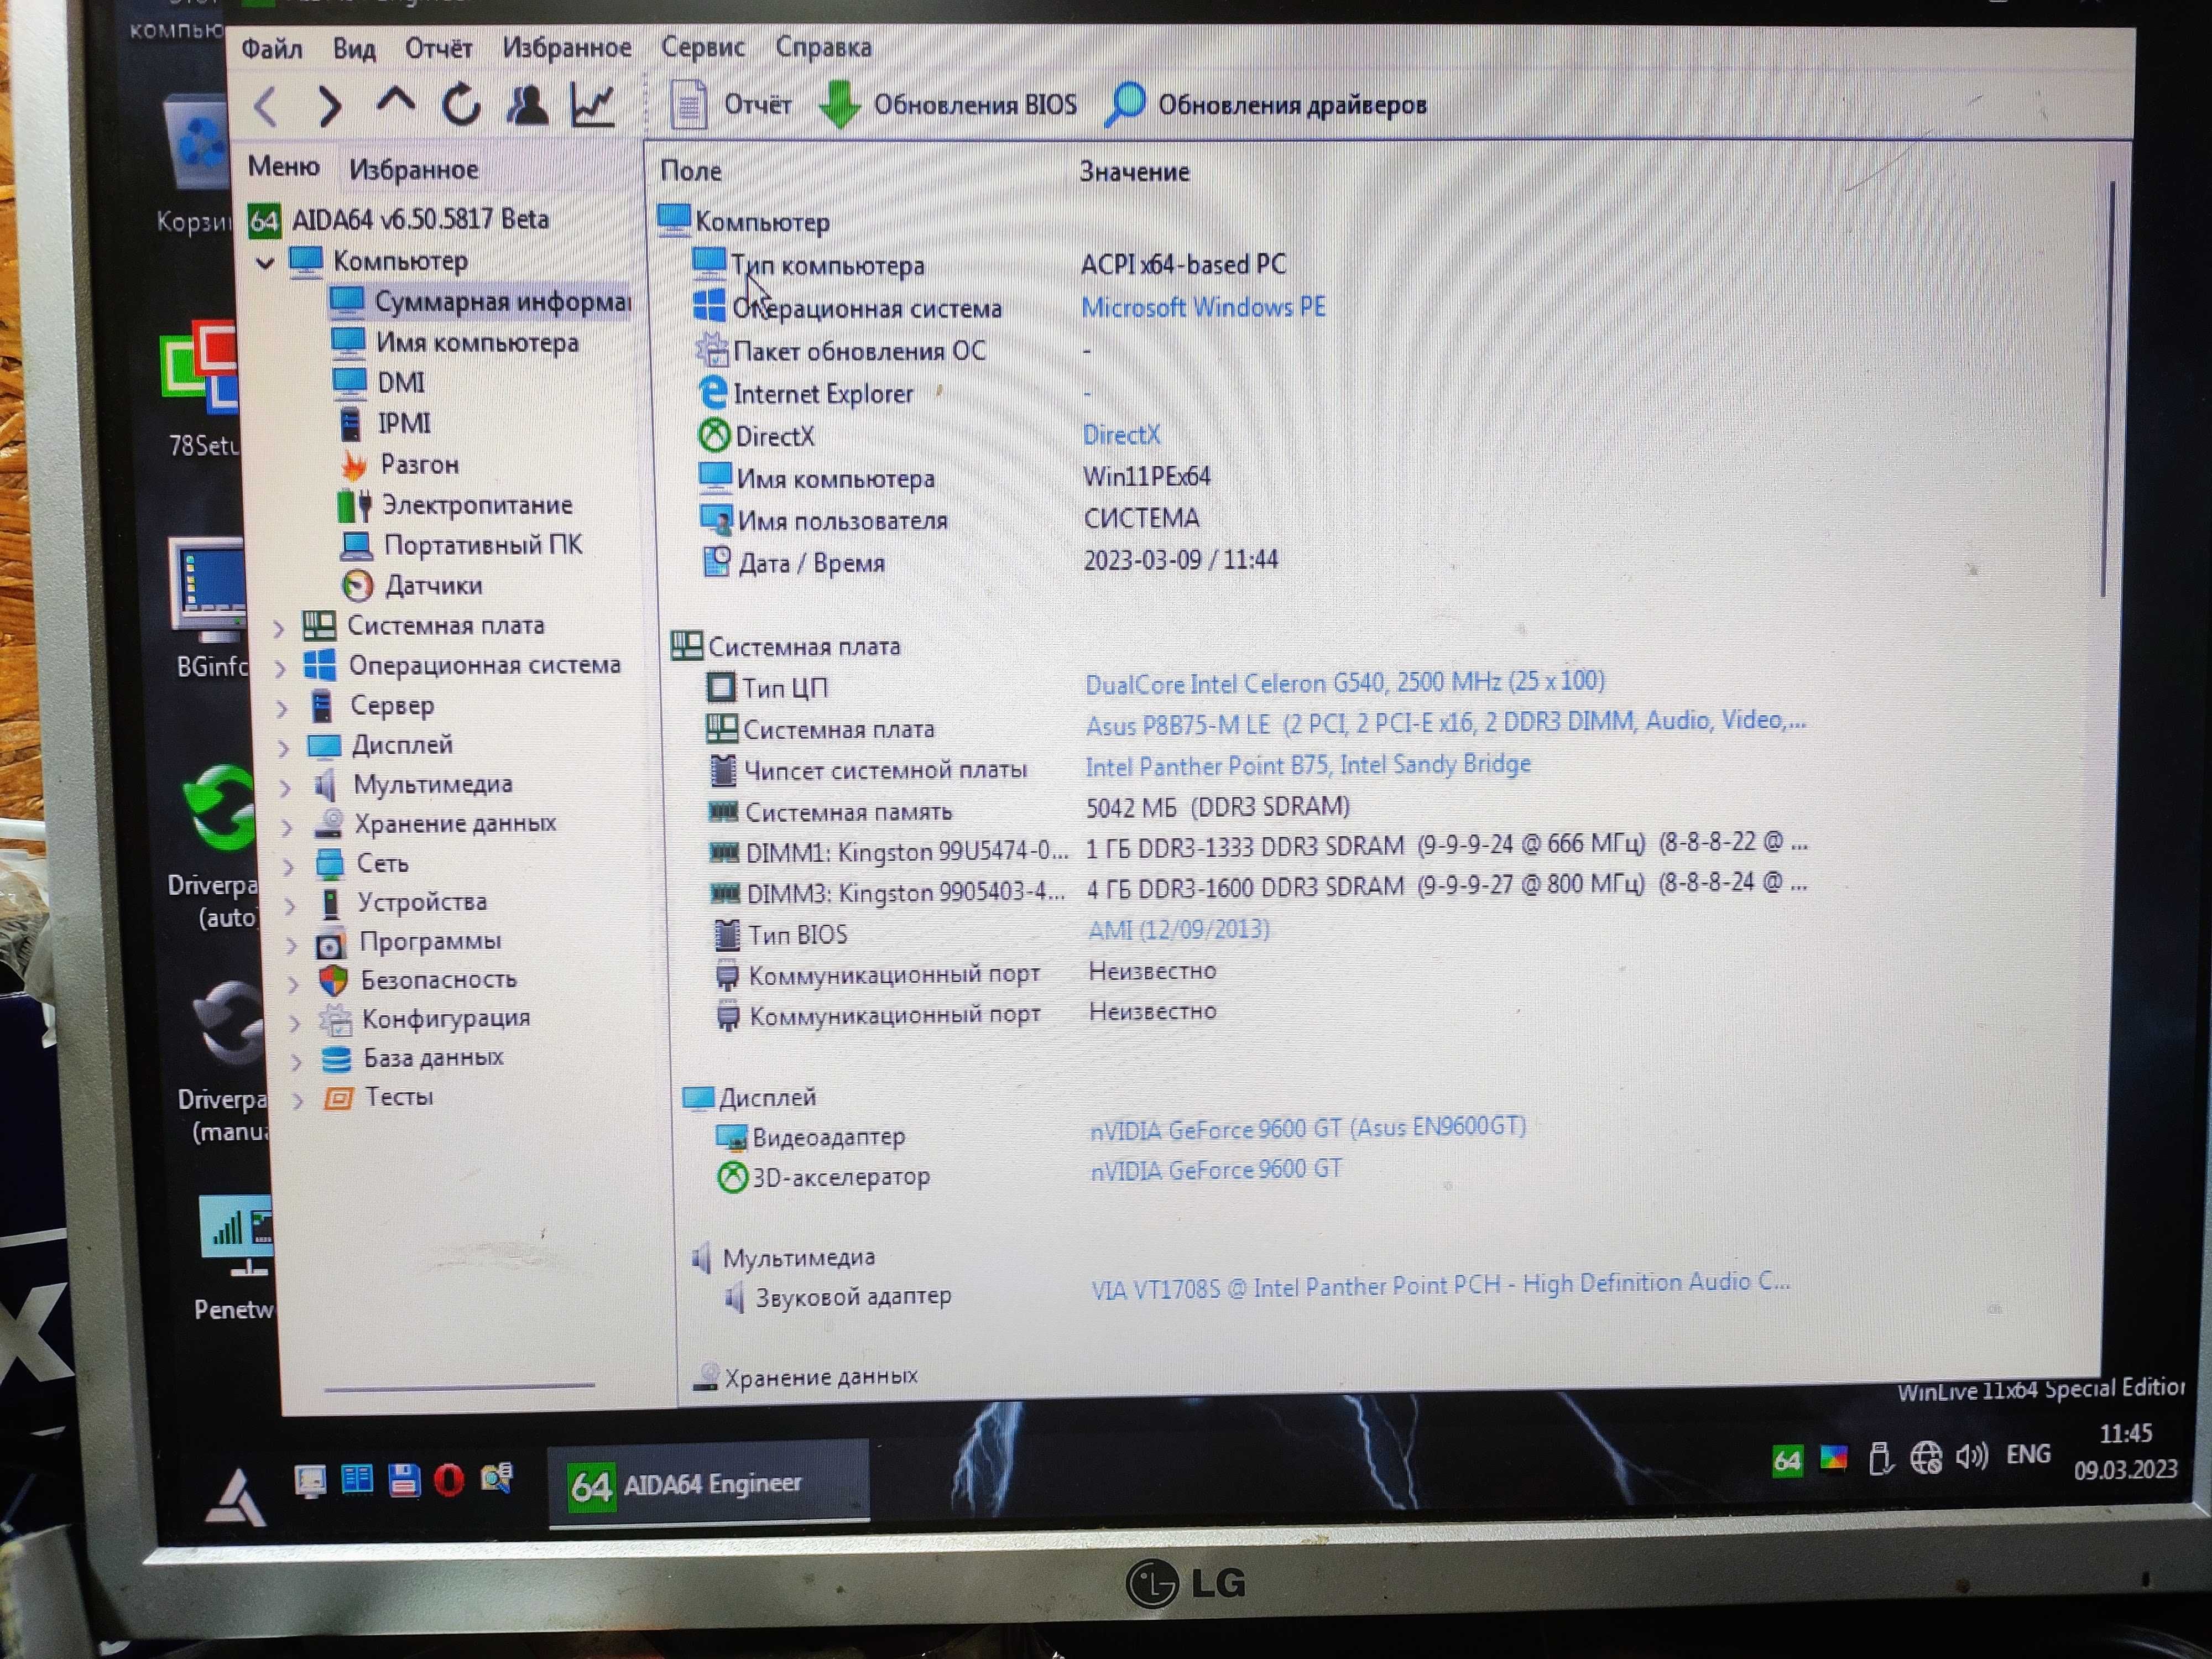The image size is (2212, 1659).
Task: Select Портативный ПК laptop icon item
Action: click(x=357, y=546)
